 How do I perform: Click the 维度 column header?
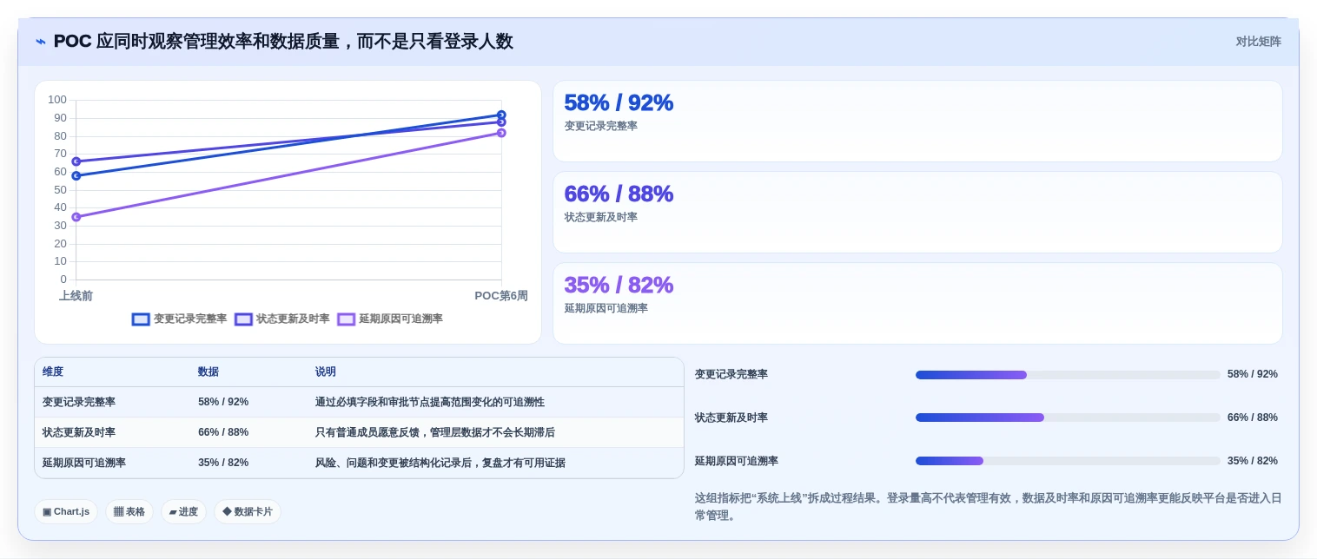(x=53, y=372)
